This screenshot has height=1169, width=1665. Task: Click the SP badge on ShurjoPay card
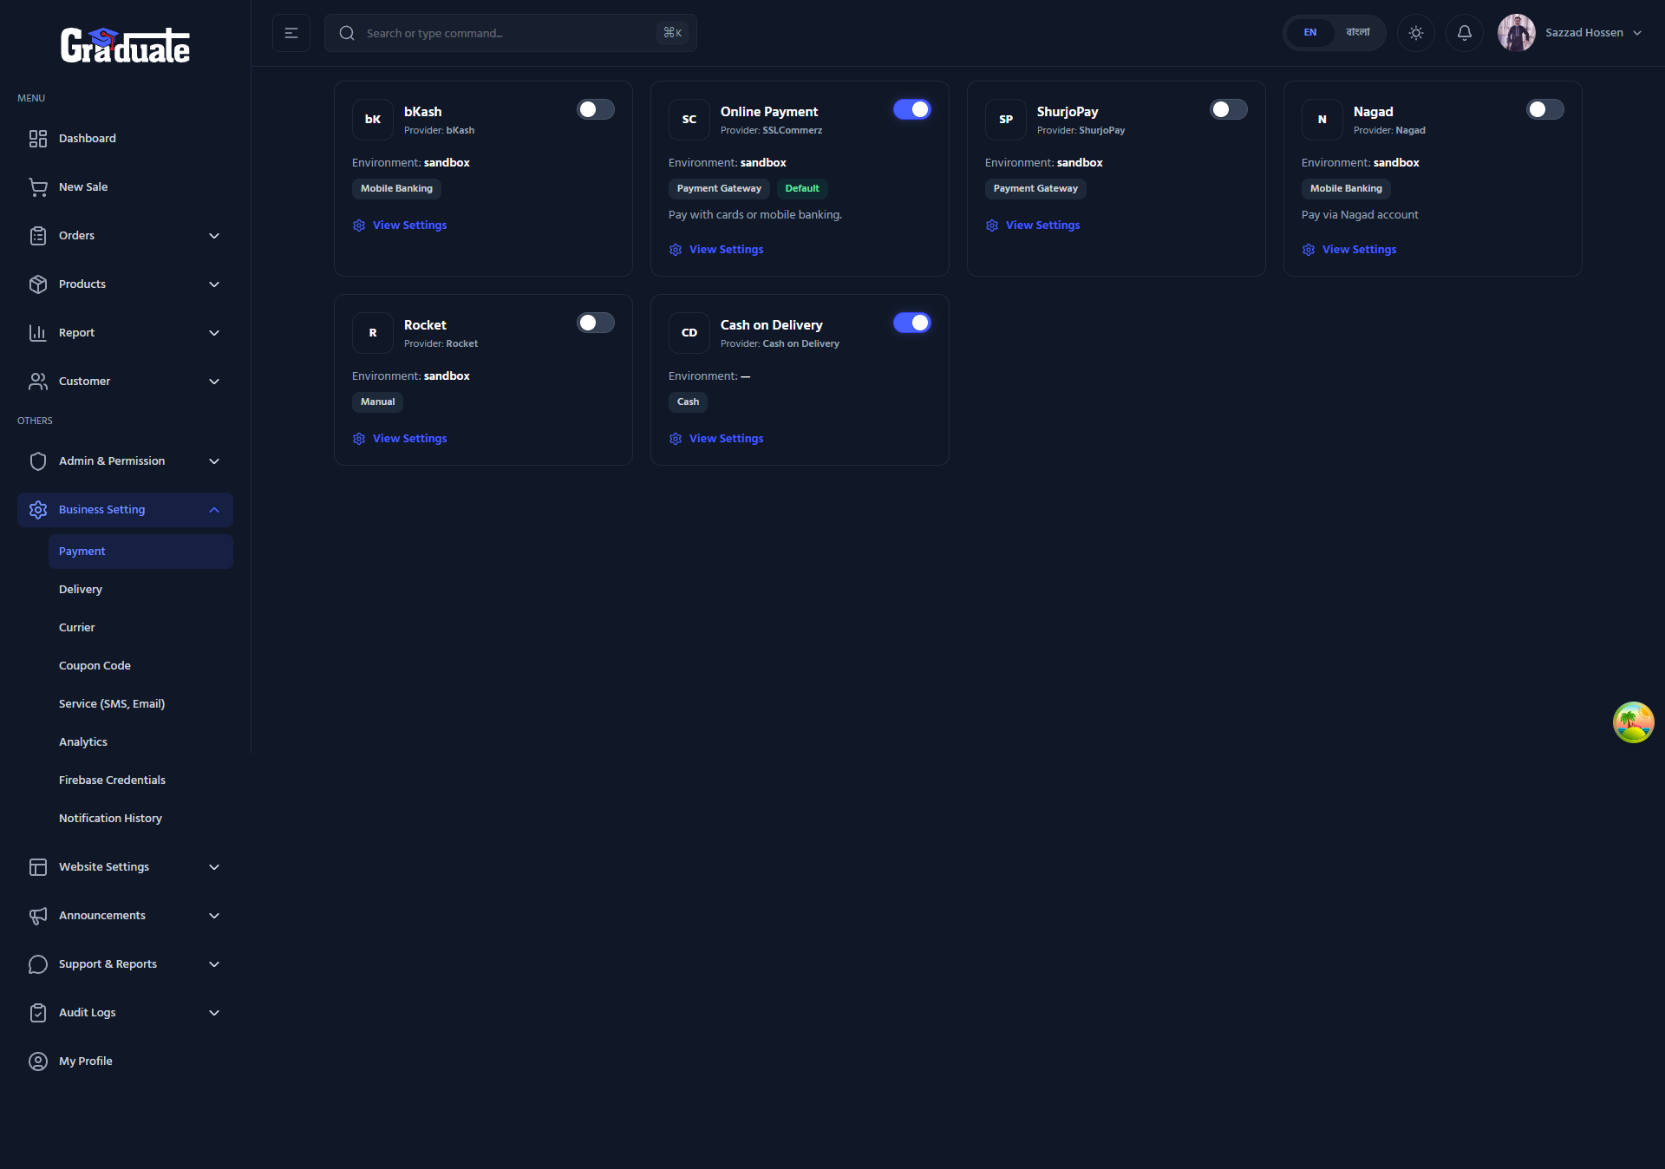1006,120
